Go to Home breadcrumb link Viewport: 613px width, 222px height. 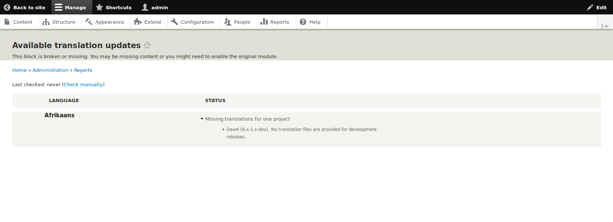point(19,70)
